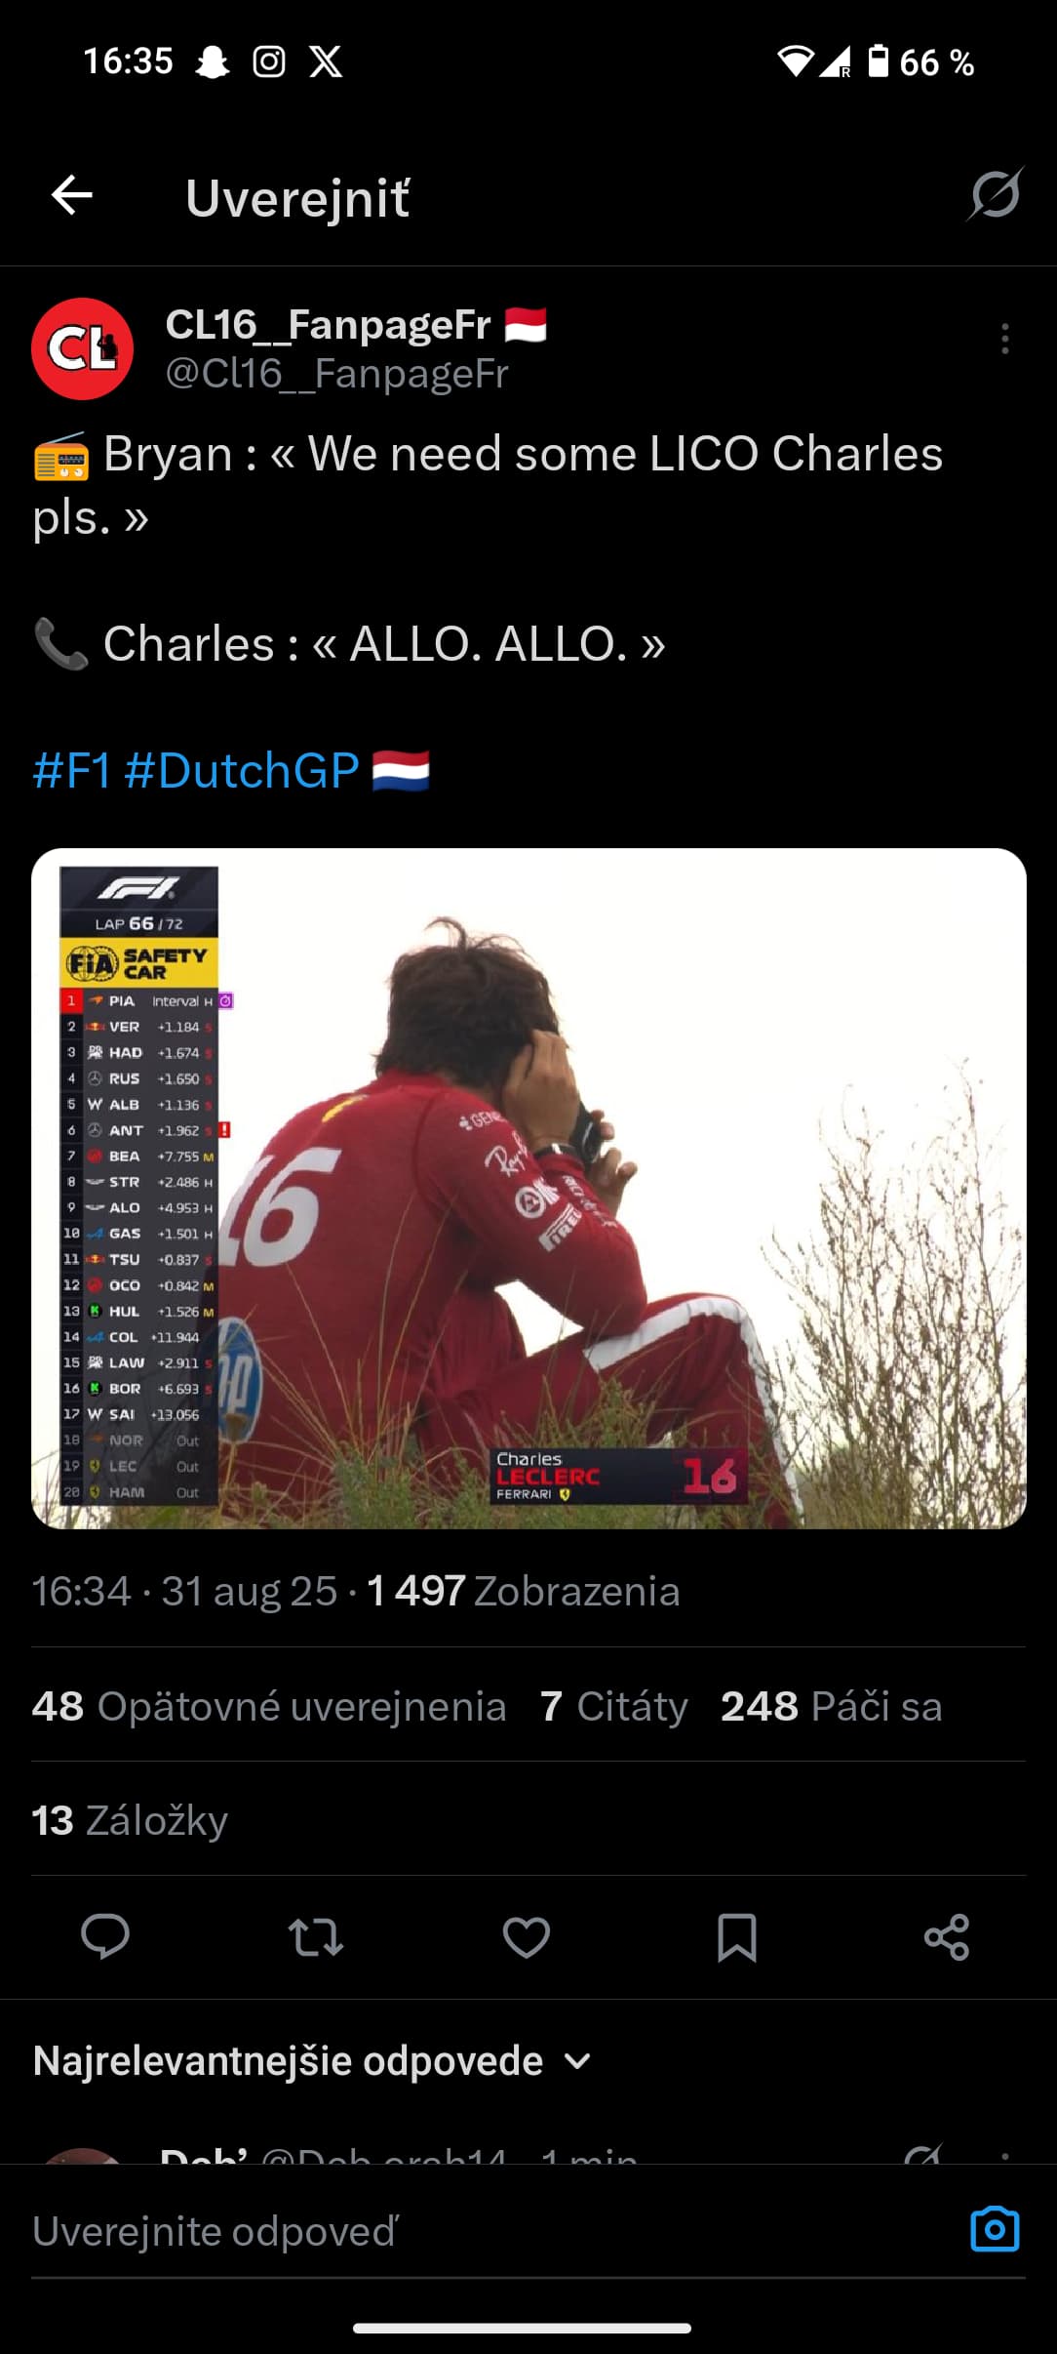
Task: Bookmark the post with the bookmark icon
Action: 737,1937
